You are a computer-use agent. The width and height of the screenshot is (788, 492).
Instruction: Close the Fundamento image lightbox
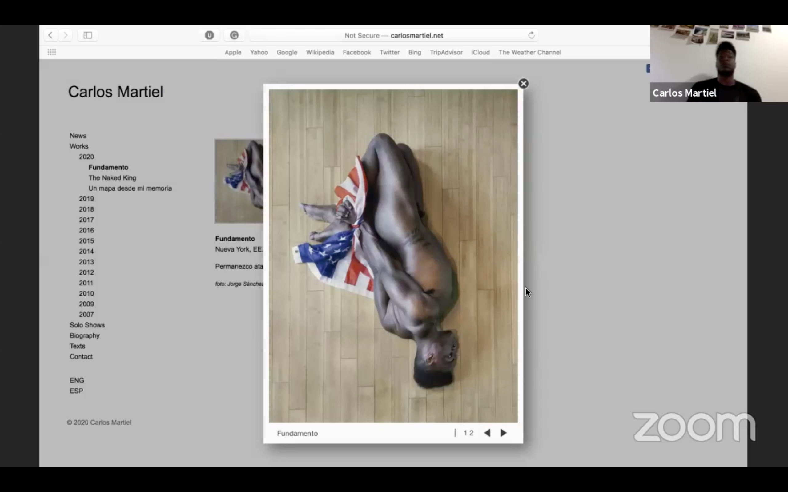coord(523,84)
